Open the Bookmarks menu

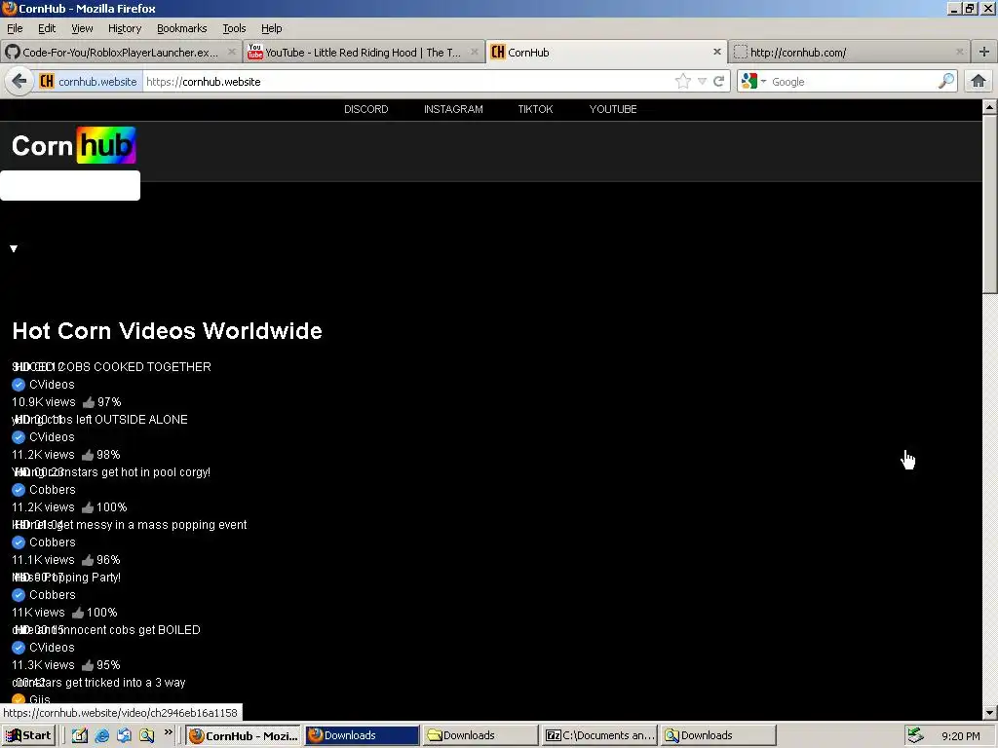182,28
